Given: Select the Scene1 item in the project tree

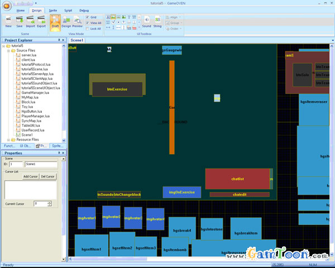Looking at the screenshot, I should [x=27, y=135].
